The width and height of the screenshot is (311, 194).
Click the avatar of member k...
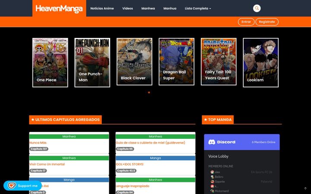tap(212, 186)
